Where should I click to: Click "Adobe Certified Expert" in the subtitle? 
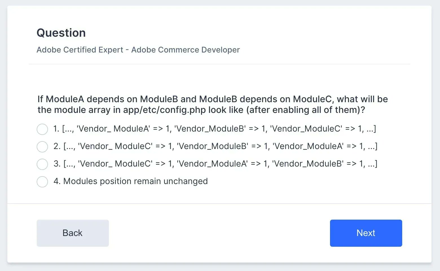tap(80, 50)
